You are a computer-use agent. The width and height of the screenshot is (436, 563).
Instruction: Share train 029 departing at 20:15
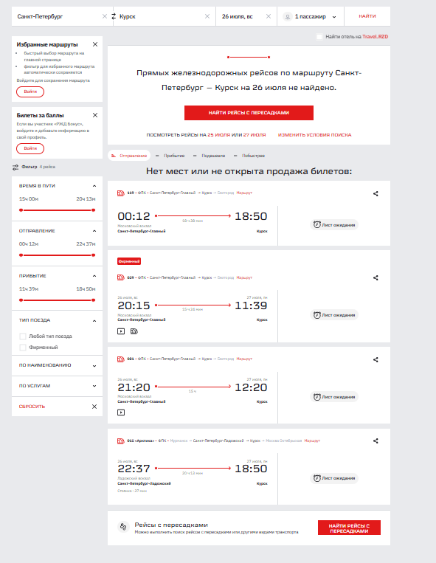coord(376,277)
